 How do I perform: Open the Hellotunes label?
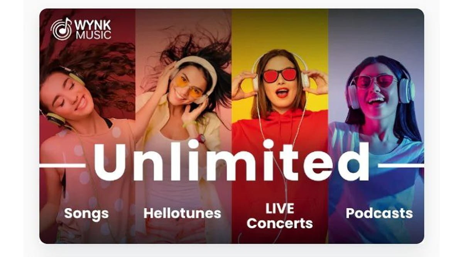tap(182, 213)
